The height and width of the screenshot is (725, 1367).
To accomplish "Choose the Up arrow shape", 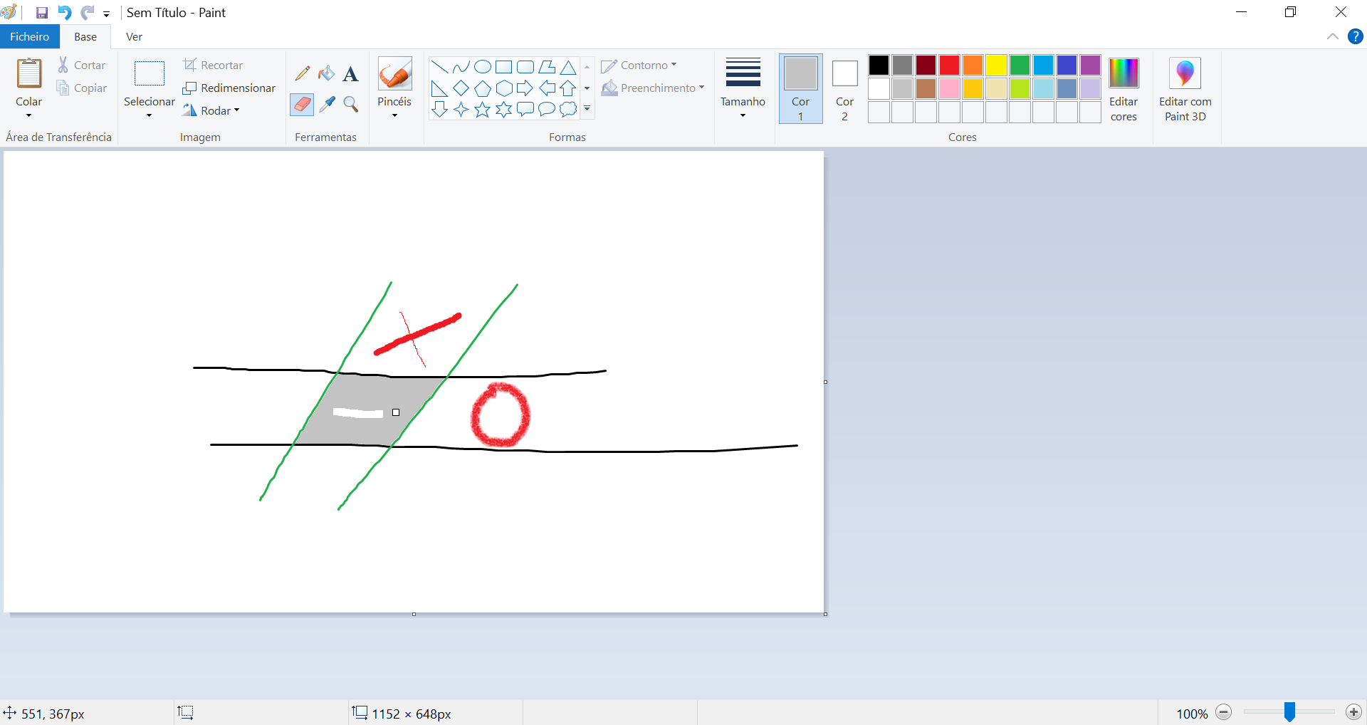I will (568, 88).
